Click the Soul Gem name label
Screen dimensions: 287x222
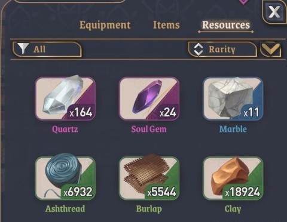coord(149,129)
